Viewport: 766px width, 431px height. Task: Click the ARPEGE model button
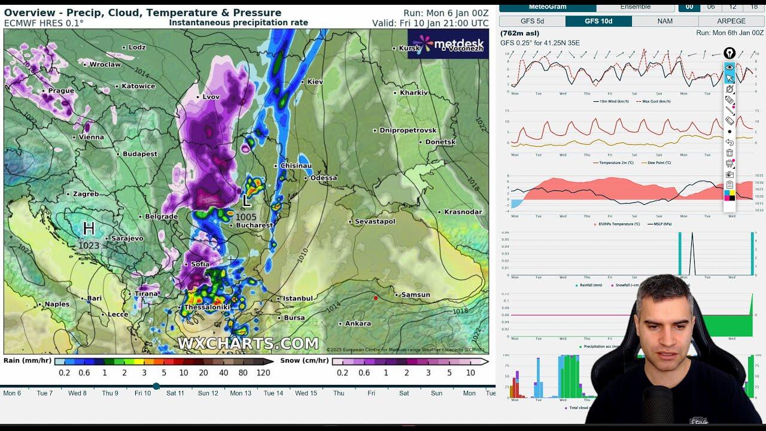(731, 21)
